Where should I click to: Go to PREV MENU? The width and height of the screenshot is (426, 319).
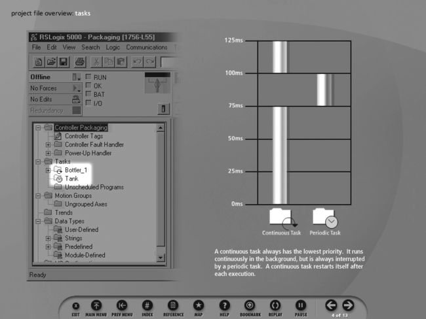pos(122,305)
